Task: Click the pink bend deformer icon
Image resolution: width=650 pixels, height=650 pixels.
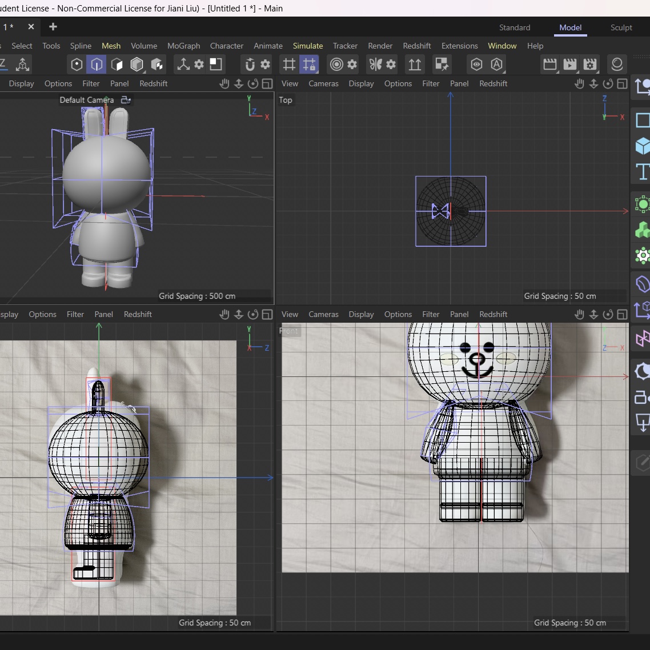Action: [x=643, y=338]
